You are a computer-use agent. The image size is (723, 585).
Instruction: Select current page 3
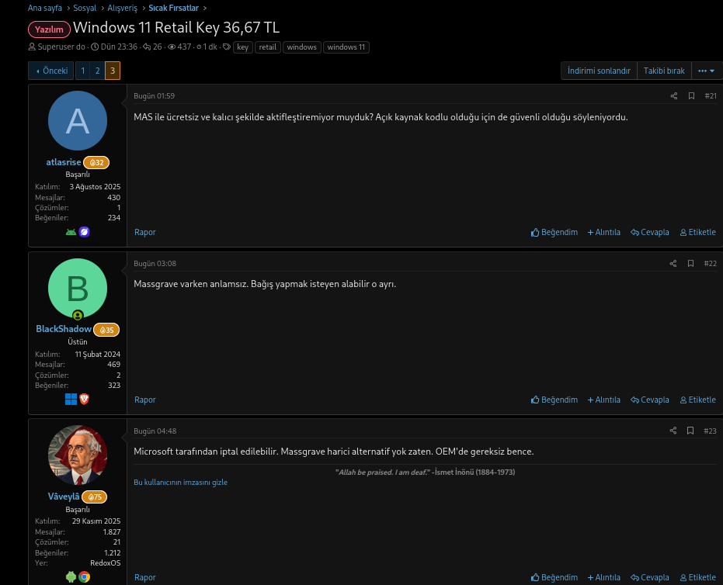coord(113,71)
